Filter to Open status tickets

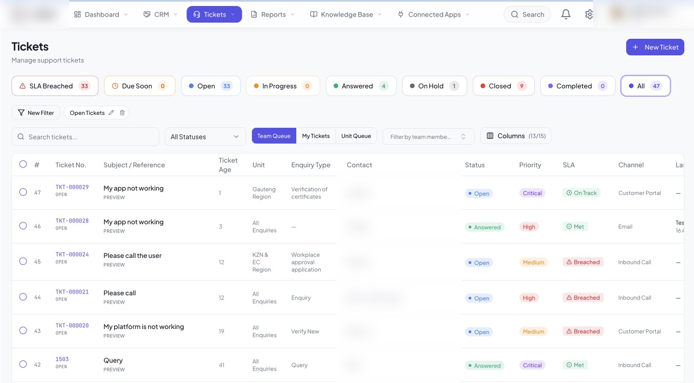(x=211, y=86)
